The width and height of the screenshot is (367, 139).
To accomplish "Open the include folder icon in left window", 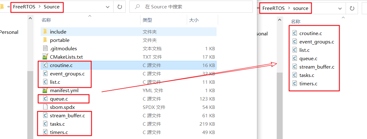I will pos(45,32).
